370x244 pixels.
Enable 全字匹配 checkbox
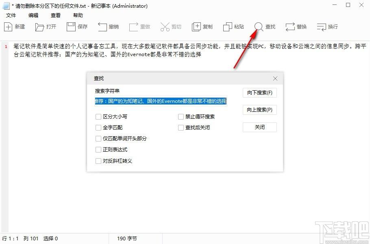pyautogui.click(x=98, y=128)
